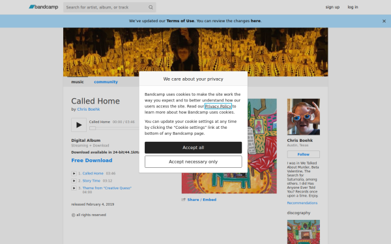The width and height of the screenshot is (391, 244).
Task: Follow Chris Boehk
Action: point(303,154)
